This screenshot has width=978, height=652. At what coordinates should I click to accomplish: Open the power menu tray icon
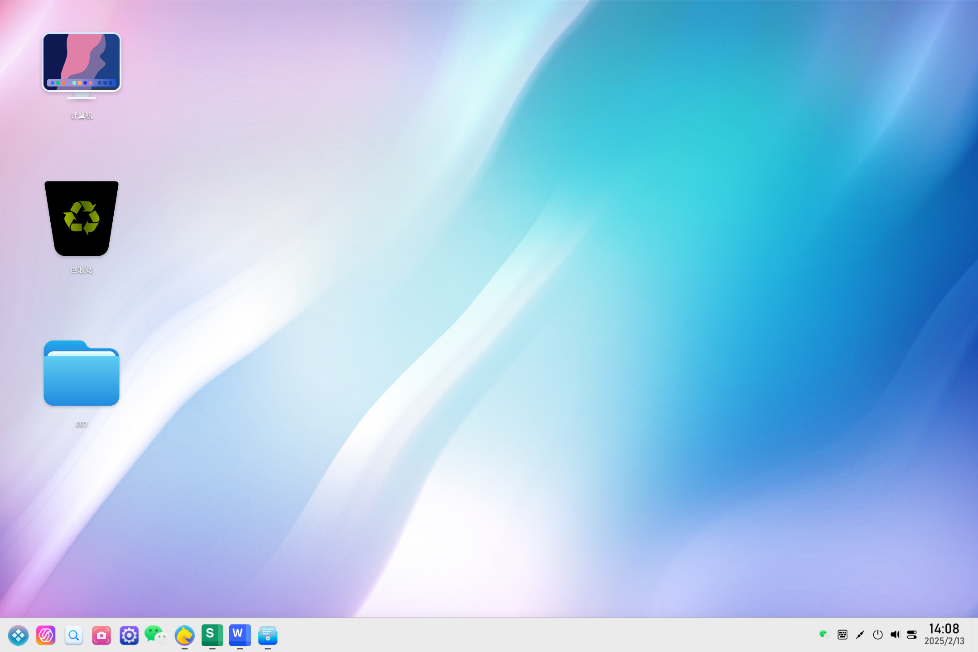coord(878,635)
